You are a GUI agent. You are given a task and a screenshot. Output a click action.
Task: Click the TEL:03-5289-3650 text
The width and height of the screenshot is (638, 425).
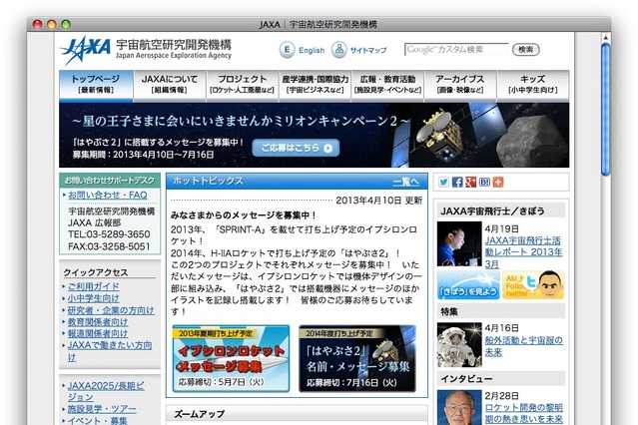(x=109, y=234)
